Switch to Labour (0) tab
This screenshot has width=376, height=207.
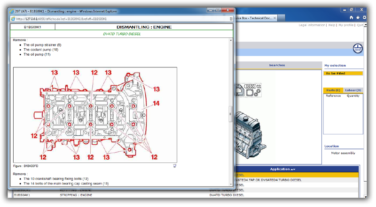353,90
